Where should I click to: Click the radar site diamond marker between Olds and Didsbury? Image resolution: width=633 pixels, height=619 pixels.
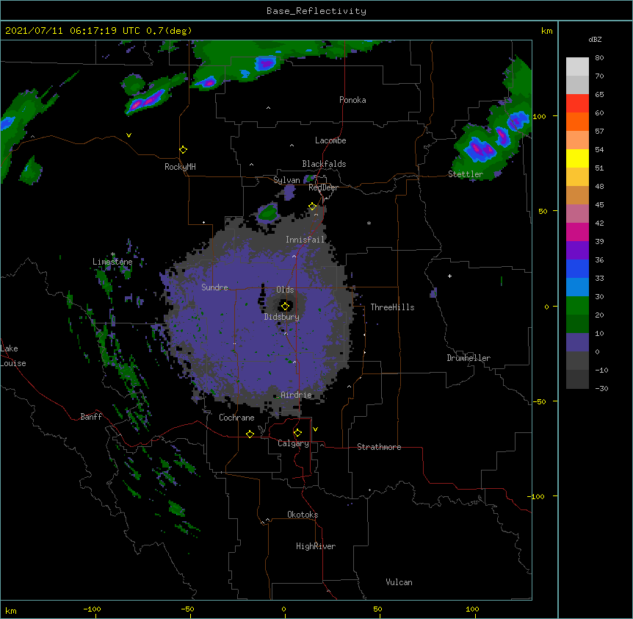tap(285, 307)
